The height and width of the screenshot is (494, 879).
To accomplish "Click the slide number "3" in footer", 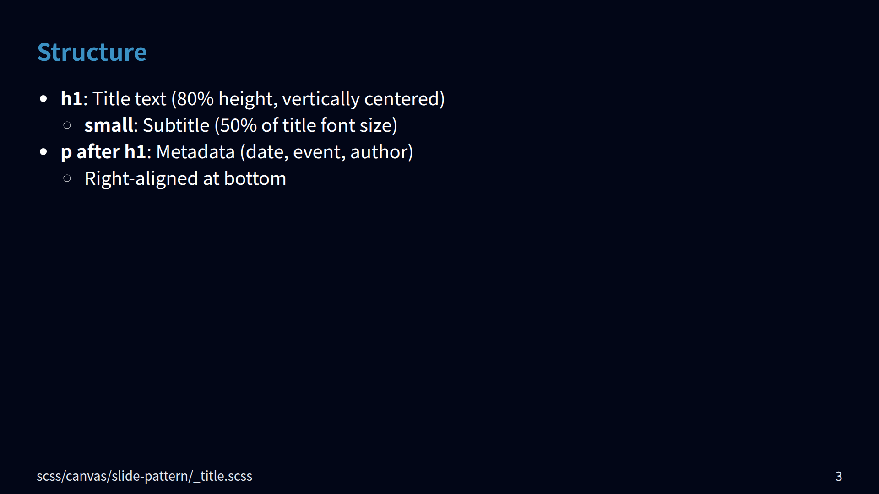I will point(839,476).
